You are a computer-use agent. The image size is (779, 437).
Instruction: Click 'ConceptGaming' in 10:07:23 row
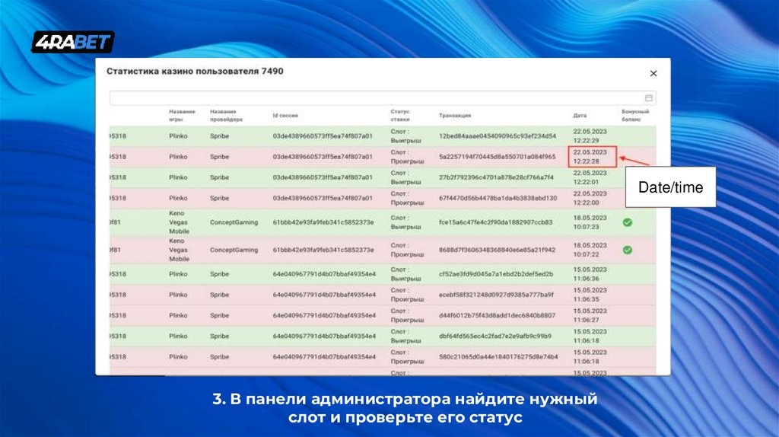pos(234,222)
